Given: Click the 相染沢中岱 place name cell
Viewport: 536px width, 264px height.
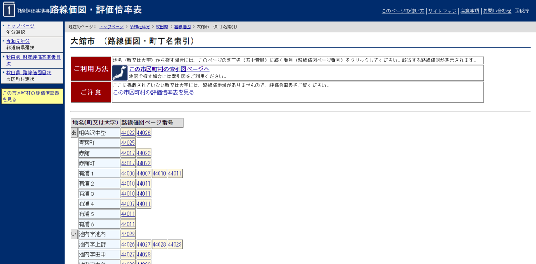Looking at the screenshot, I should click(99, 133).
